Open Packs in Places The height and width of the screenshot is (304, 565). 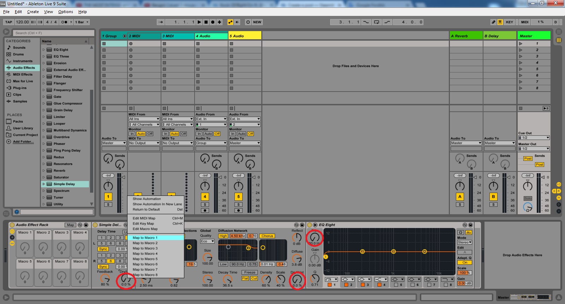(x=18, y=122)
